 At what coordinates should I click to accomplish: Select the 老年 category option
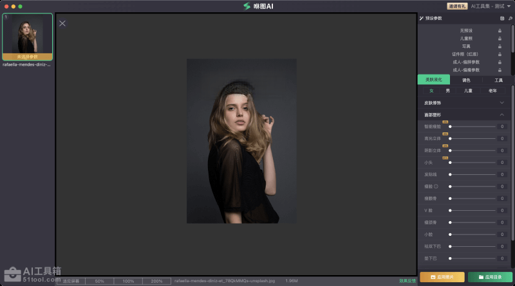[492, 91]
